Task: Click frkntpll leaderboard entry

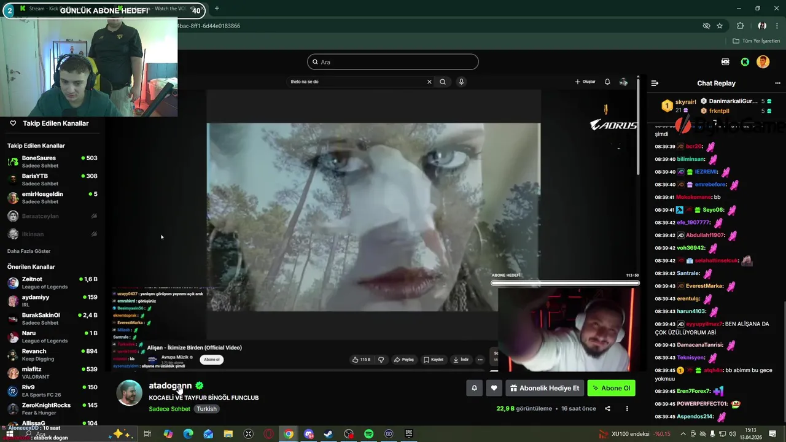Action: (734, 111)
